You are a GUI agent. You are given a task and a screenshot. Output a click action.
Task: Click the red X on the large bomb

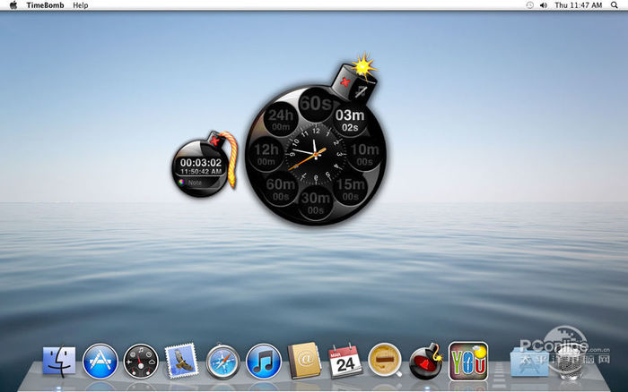(x=345, y=82)
